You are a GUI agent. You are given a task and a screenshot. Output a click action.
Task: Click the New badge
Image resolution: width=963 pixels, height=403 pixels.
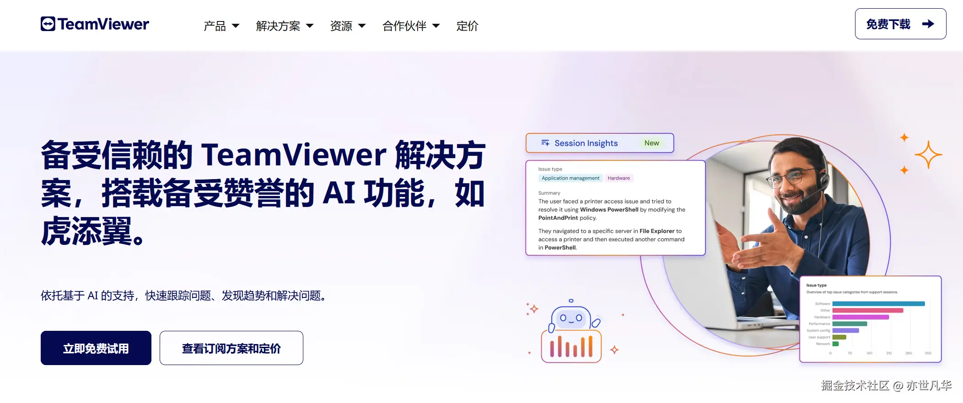[652, 143]
